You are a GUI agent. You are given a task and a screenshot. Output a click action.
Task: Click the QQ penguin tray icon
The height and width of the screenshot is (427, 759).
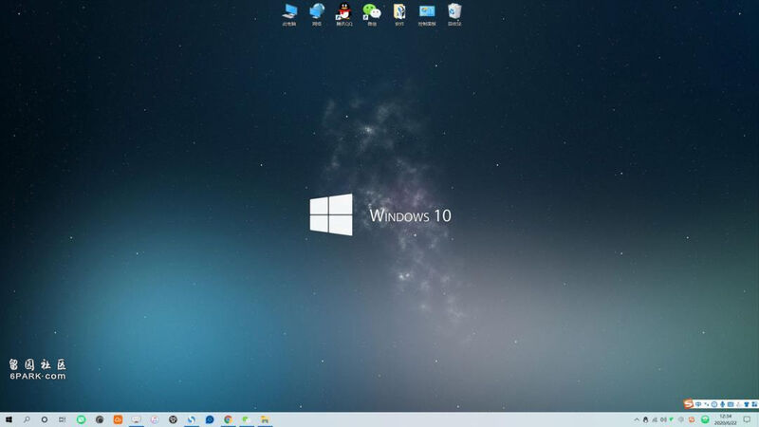646,419
